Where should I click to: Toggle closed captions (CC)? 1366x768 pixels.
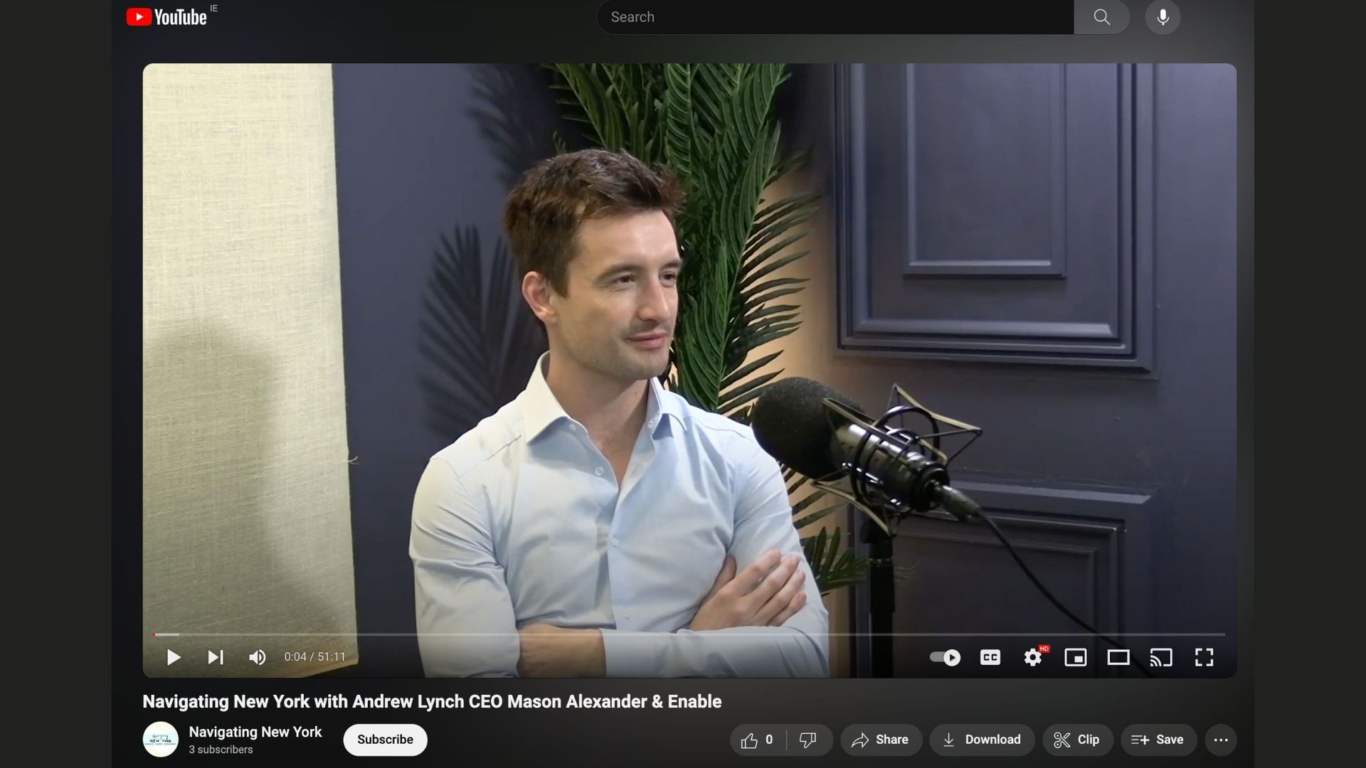tap(990, 657)
